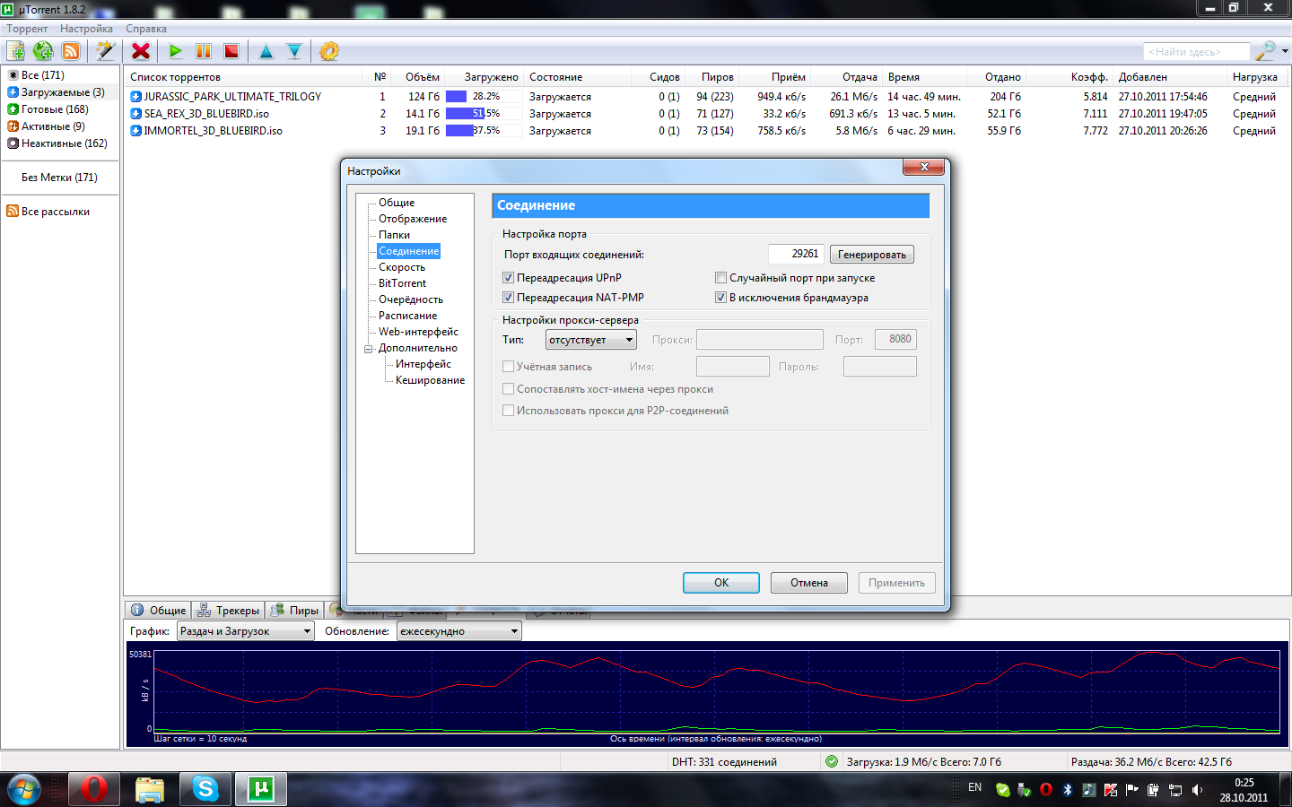The image size is (1292, 807).
Task: Select 'Расписание' in settings tree
Action: pos(408,316)
